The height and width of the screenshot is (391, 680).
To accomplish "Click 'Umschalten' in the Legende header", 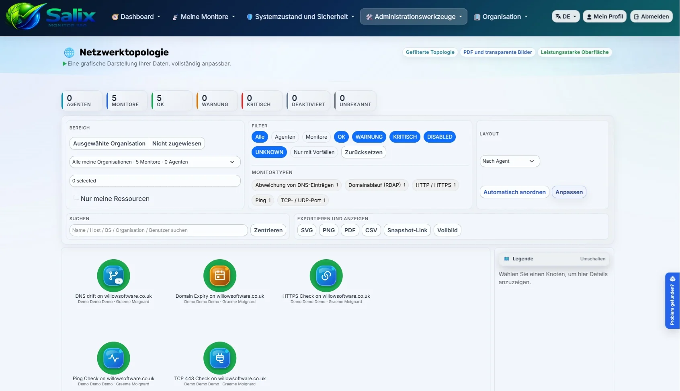I will [x=593, y=259].
